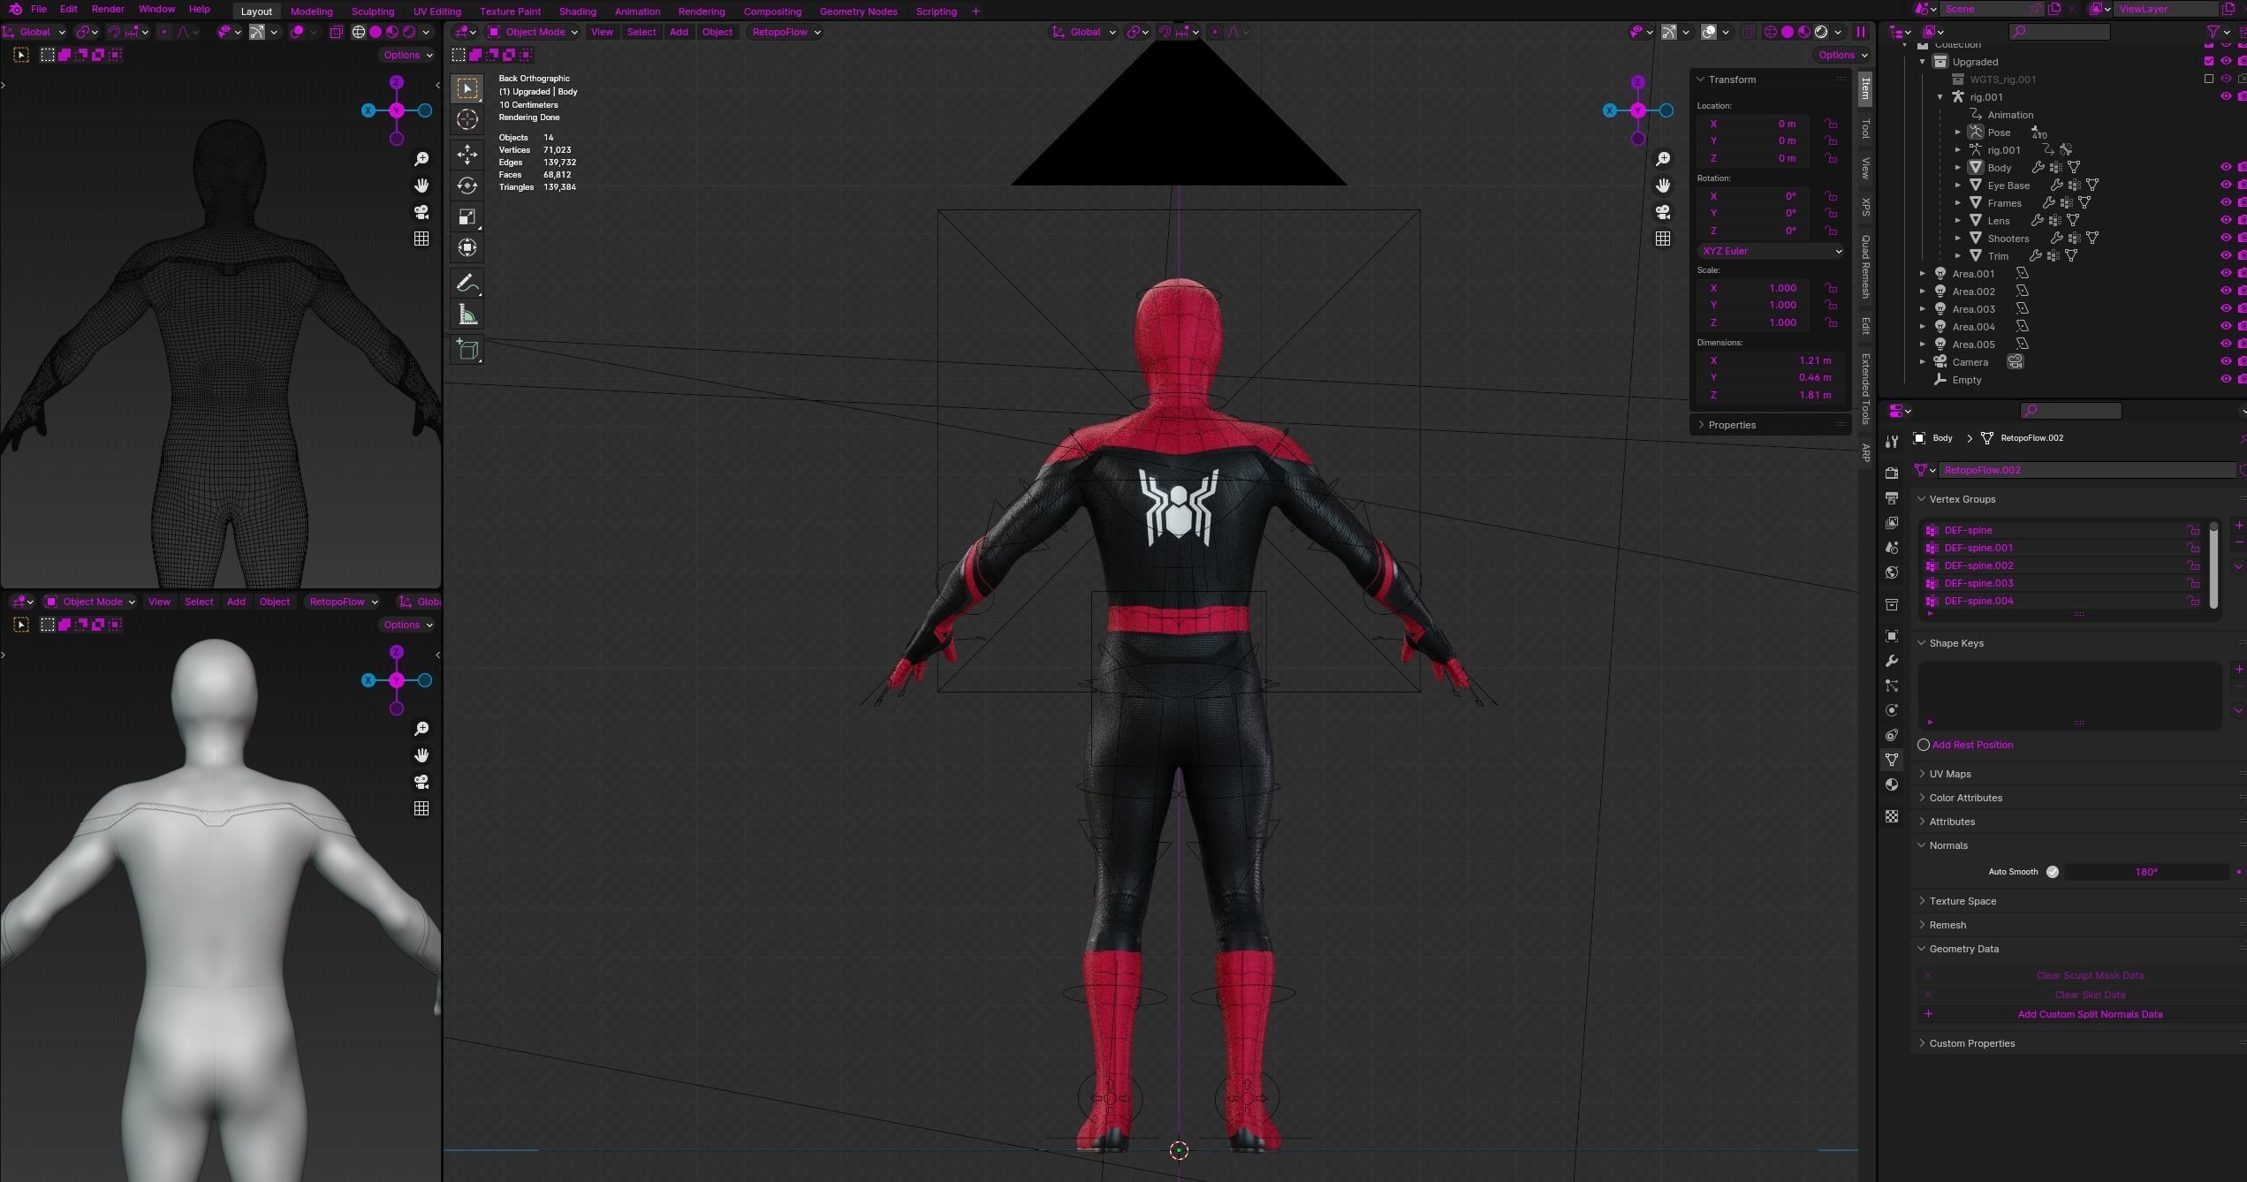Select the Transform tool in main viewport

[x=467, y=247]
